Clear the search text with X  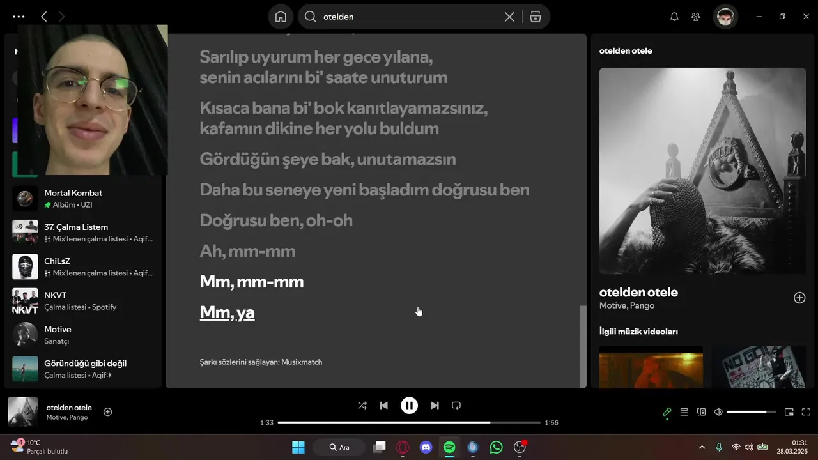(509, 17)
